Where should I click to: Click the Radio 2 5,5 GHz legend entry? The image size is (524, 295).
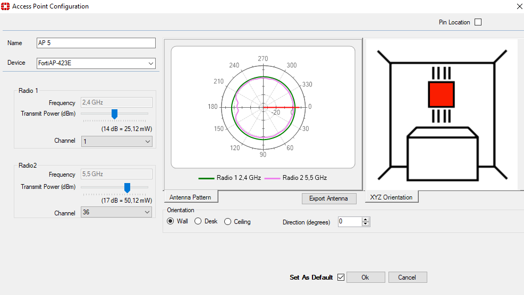[296, 178]
